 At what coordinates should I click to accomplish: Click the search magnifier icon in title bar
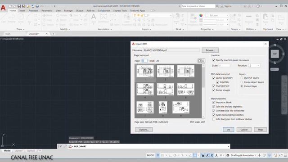point(217,6)
